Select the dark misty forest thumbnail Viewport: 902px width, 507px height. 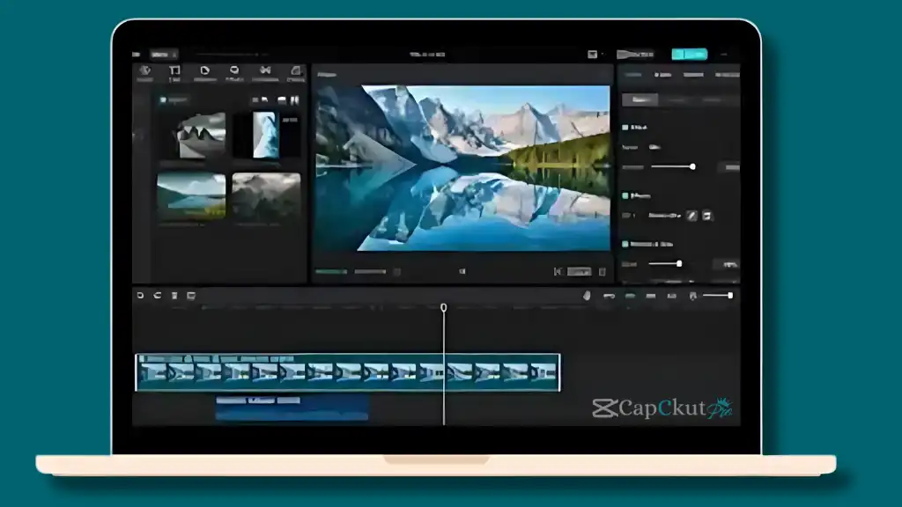coord(266,196)
